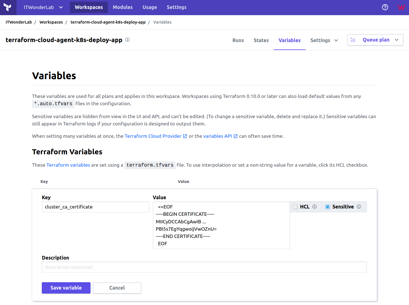Open Modules in top navigation
This screenshot has width=409, height=305.
coord(123,7)
